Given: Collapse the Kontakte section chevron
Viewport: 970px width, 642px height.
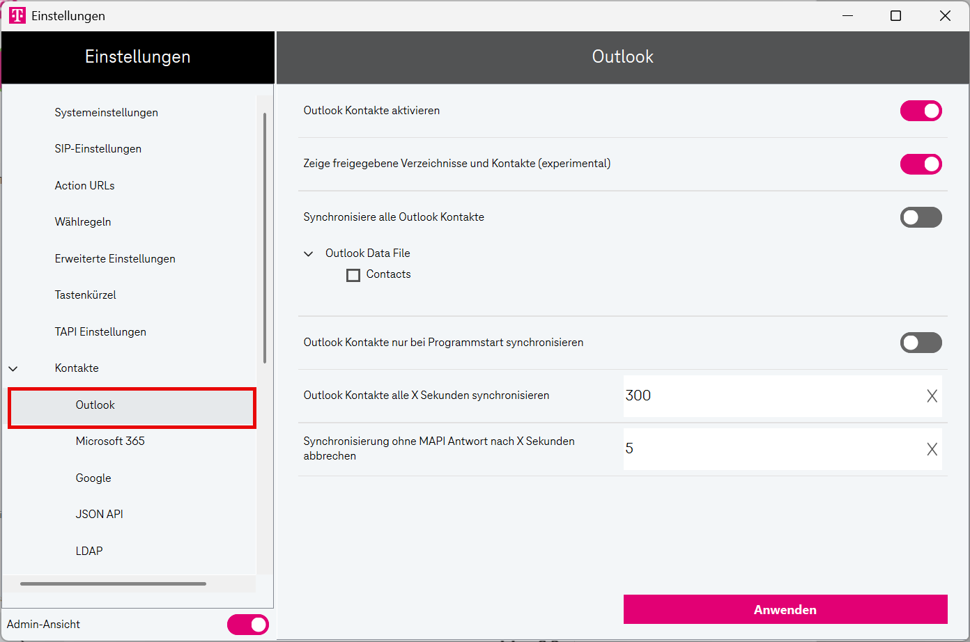Looking at the screenshot, I should (13, 368).
